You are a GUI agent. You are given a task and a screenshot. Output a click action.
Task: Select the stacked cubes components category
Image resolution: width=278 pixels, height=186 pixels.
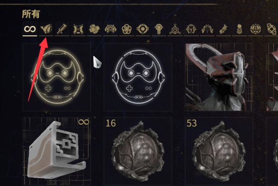[x=94, y=29]
